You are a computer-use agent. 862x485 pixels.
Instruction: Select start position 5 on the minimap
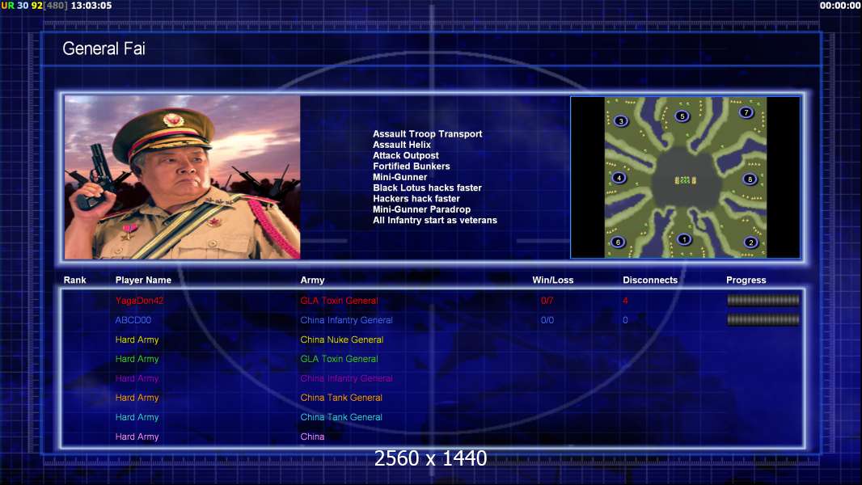coord(682,116)
